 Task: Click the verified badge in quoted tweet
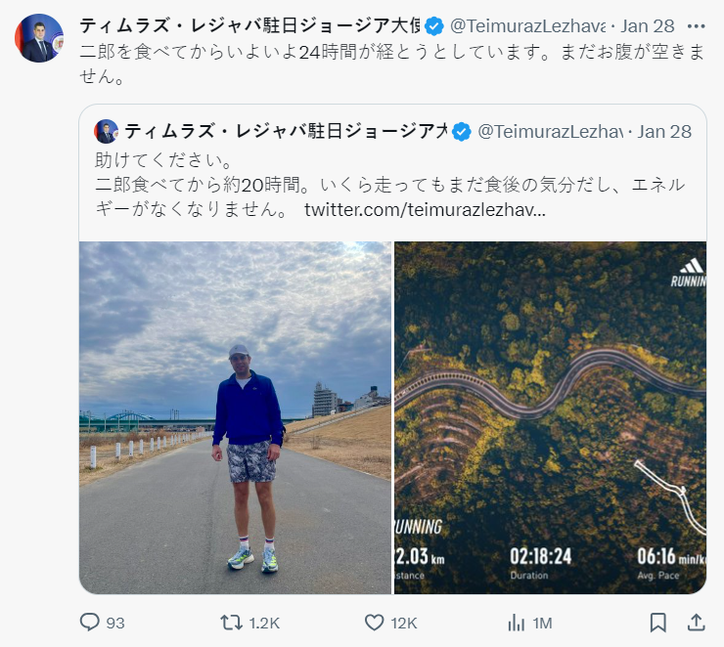coord(461,132)
